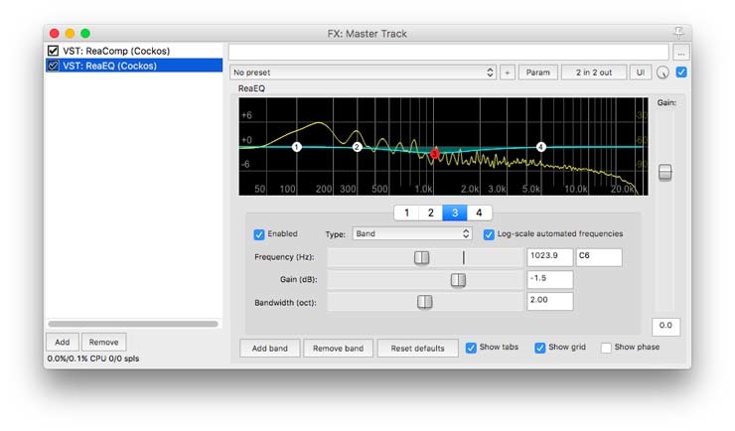Close the FX window with red button

(x=55, y=33)
